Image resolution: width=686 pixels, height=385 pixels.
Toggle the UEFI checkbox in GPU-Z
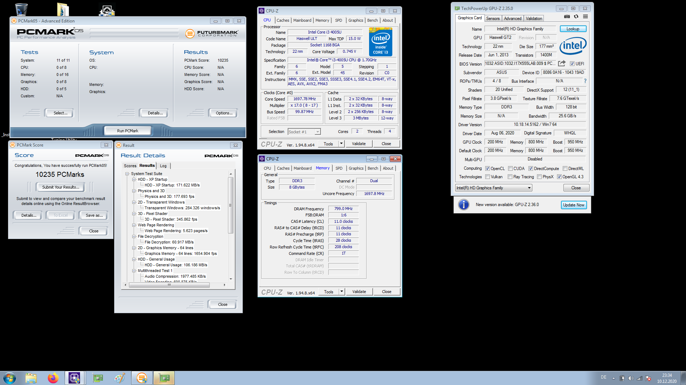coord(572,64)
